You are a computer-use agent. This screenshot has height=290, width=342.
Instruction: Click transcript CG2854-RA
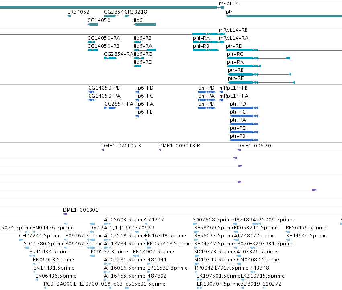[111, 58]
